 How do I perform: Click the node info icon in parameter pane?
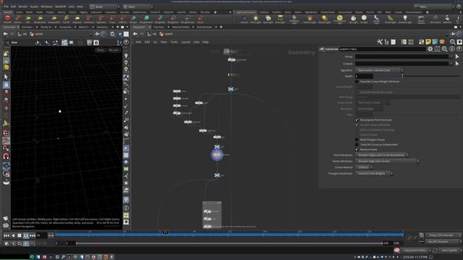451,49
